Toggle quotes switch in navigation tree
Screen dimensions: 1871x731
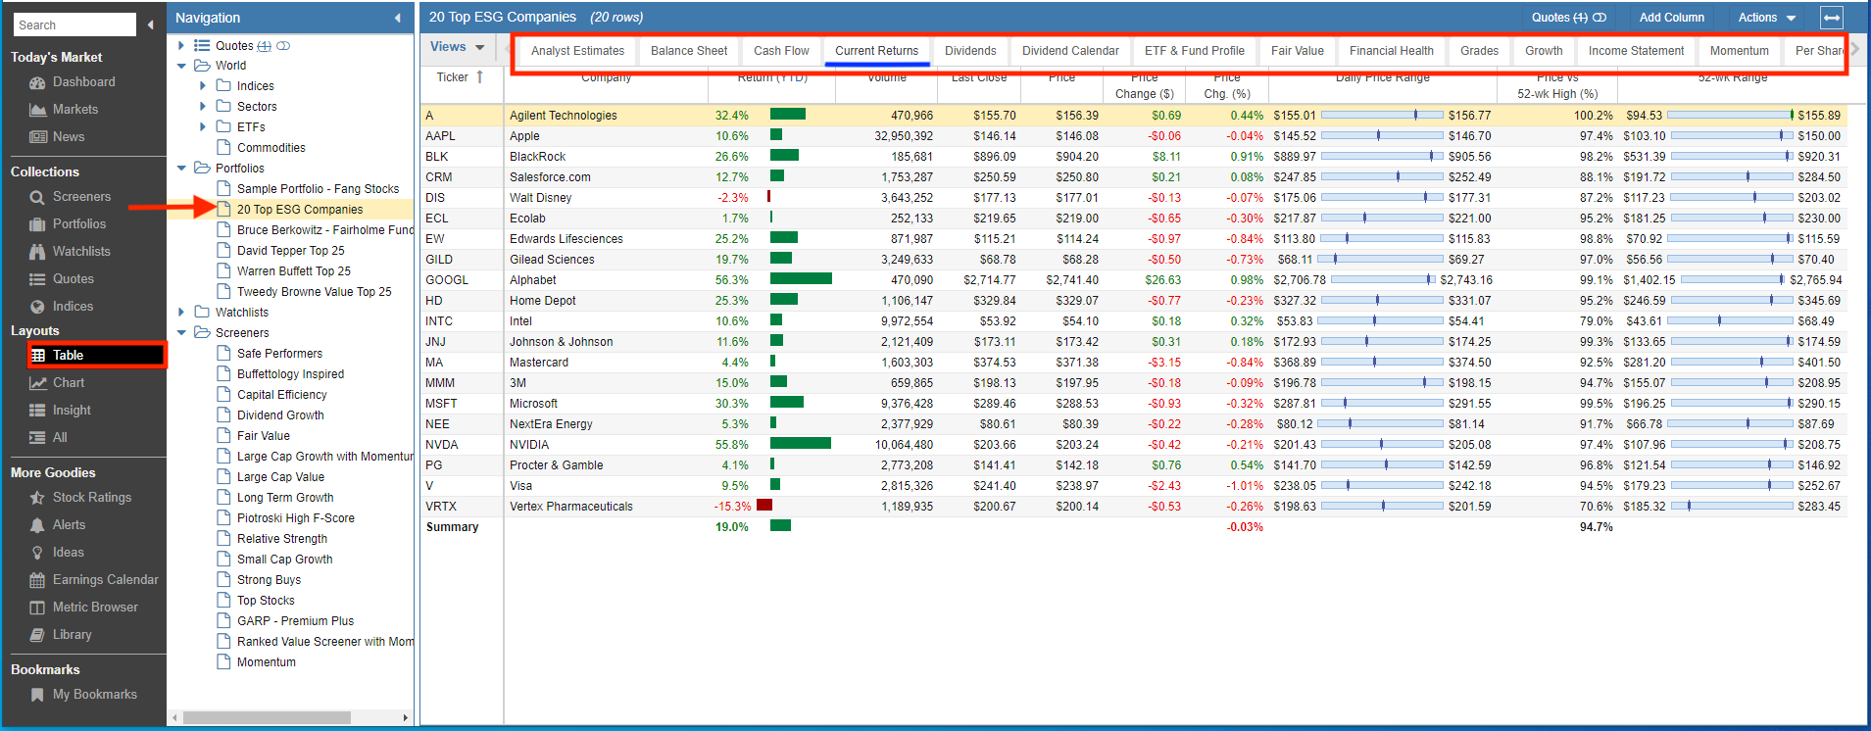283,46
